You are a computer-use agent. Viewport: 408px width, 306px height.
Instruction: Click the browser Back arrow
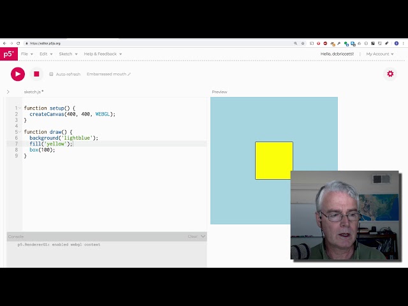(x=4, y=43)
